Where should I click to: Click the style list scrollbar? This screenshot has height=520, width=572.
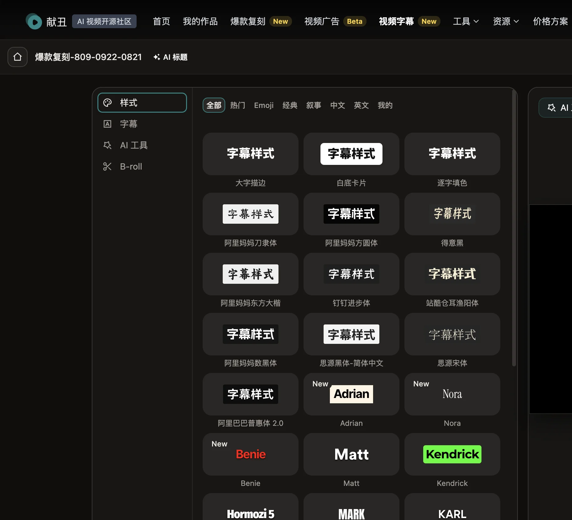514,228
